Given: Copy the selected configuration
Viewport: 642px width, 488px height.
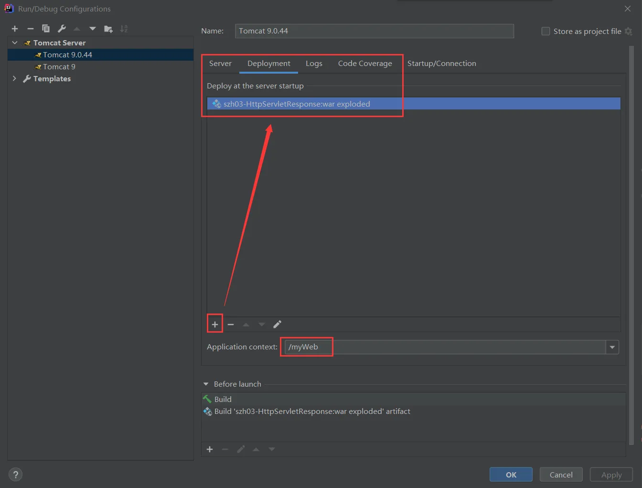Looking at the screenshot, I should click(x=46, y=29).
